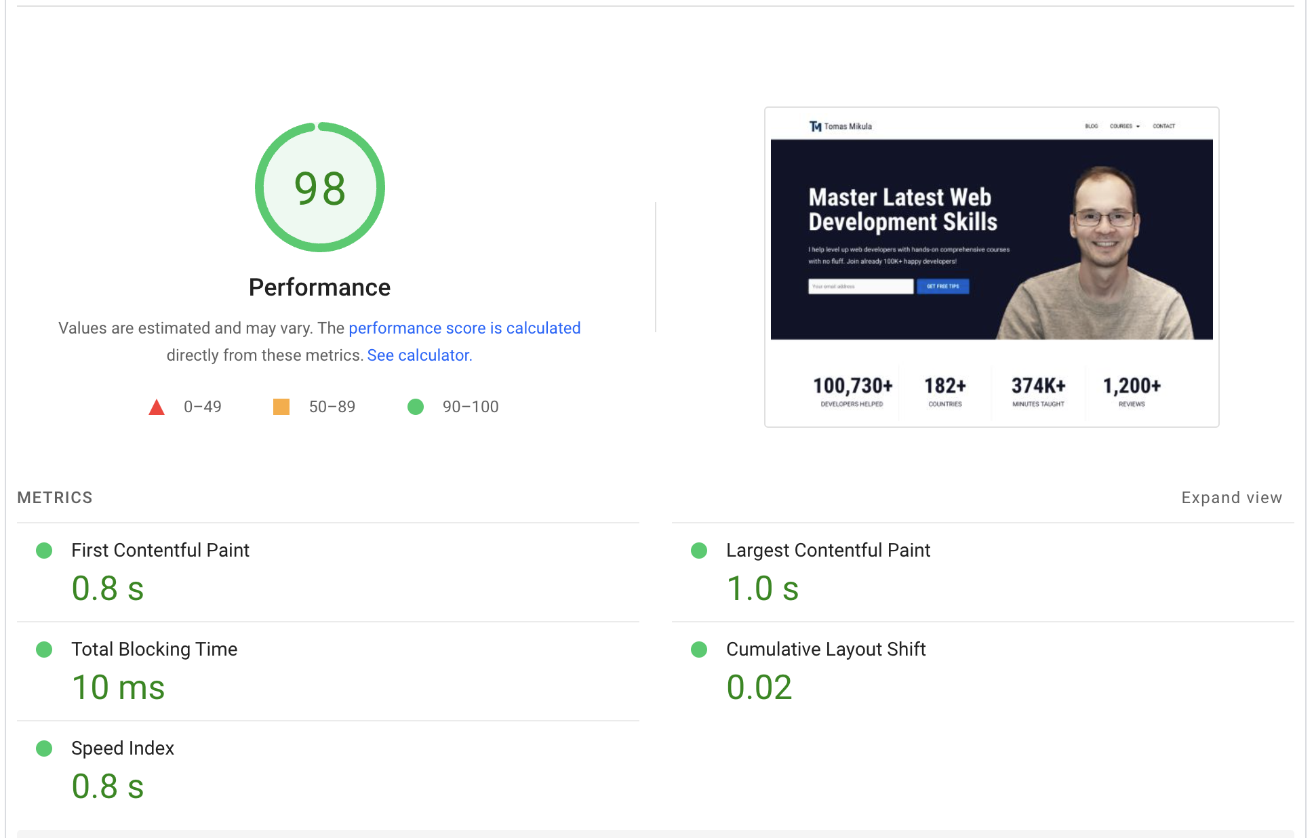
Task: Click the green circle 90–100 legend icon
Action: (416, 407)
